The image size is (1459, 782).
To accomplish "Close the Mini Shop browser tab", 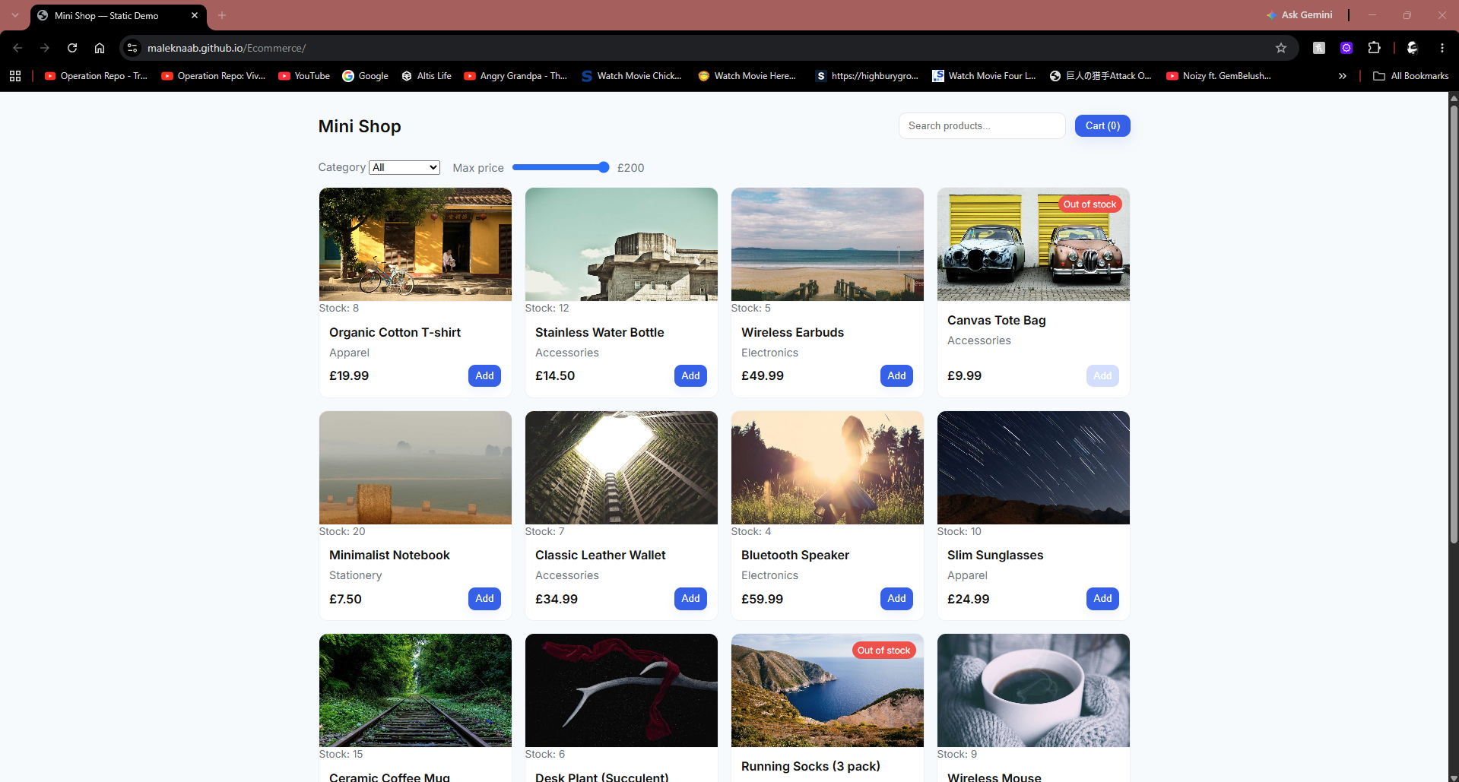I will (195, 15).
